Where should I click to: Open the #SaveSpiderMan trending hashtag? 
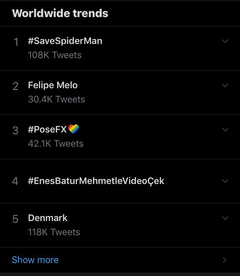coord(65,41)
